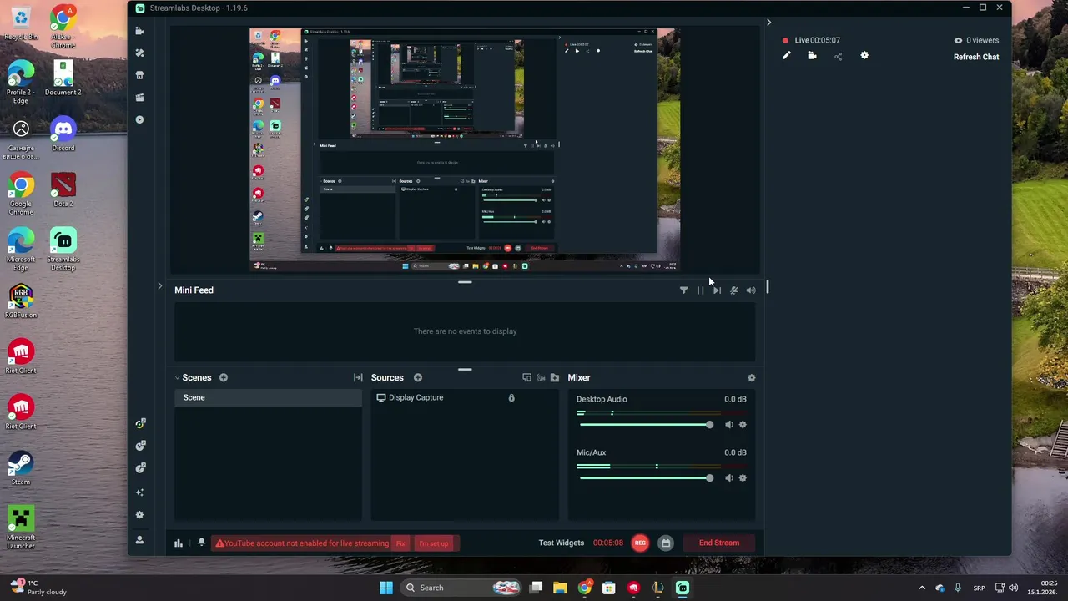Open the notifications bell icon
The width and height of the screenshot is (1068, 601).
(x=201, y=543)
